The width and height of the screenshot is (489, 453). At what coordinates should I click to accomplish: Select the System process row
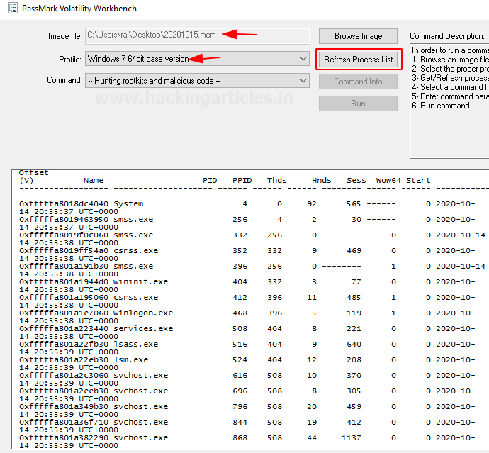point(128,204)
